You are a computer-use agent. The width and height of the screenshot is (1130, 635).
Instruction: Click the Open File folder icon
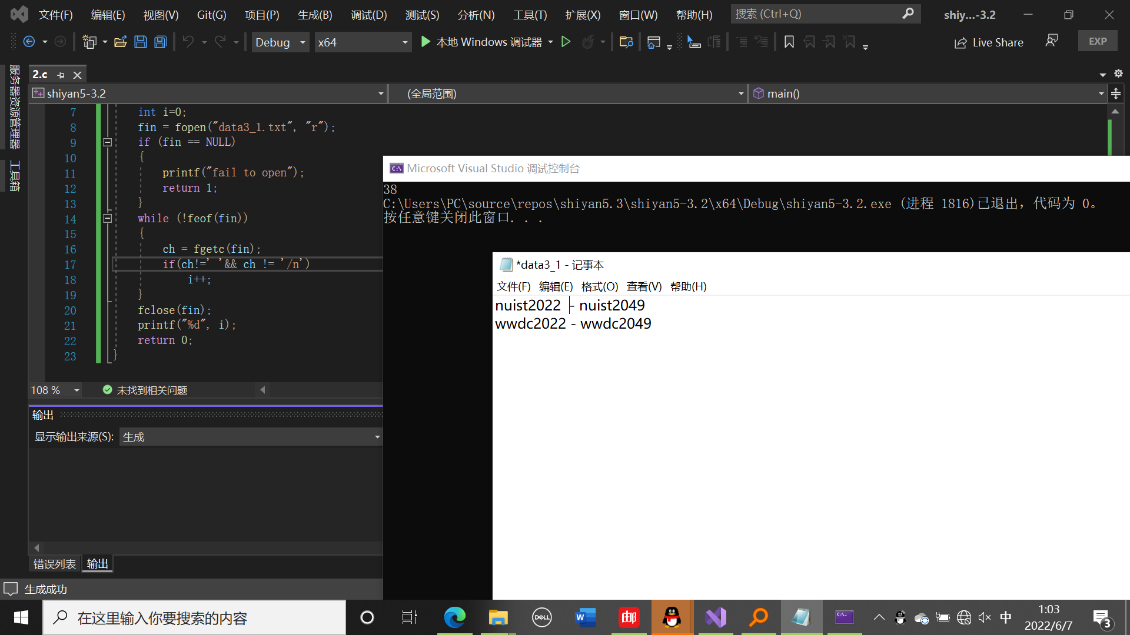(x=120, y=42)
